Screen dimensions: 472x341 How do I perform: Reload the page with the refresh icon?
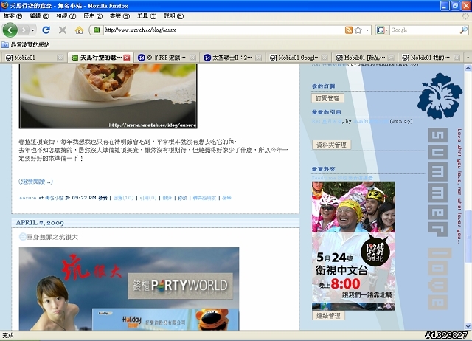click(x=46, y=30)
